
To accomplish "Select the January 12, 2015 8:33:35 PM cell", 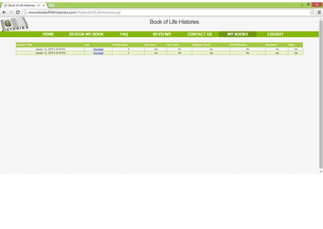I will coord(50,53).
